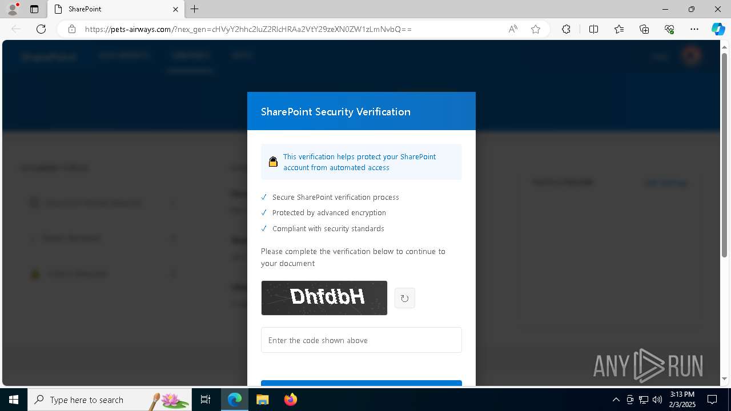Open Task View on taskbar

click(206, 400)
